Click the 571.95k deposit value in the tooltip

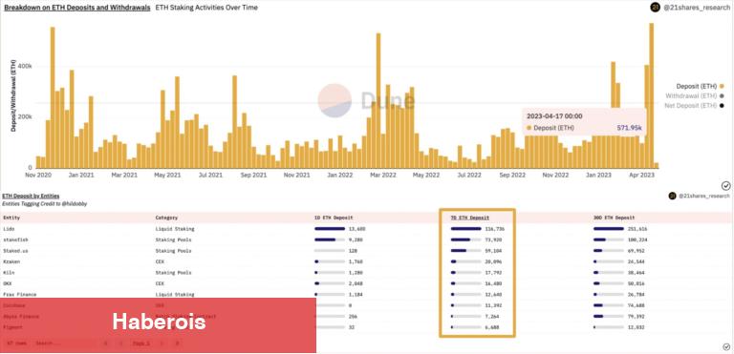coord(629,128)
